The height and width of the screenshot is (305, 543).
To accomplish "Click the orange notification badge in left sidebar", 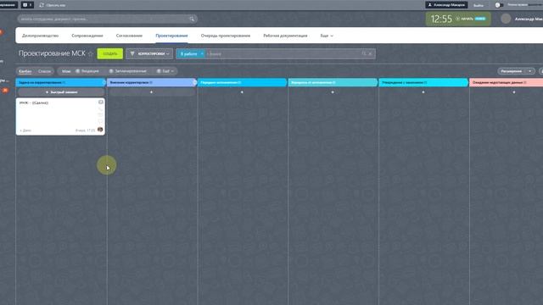I will (1, 32).
